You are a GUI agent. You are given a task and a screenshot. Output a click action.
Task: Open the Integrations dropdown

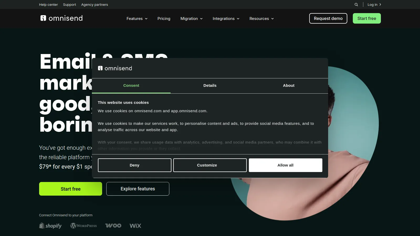point(226,19)
